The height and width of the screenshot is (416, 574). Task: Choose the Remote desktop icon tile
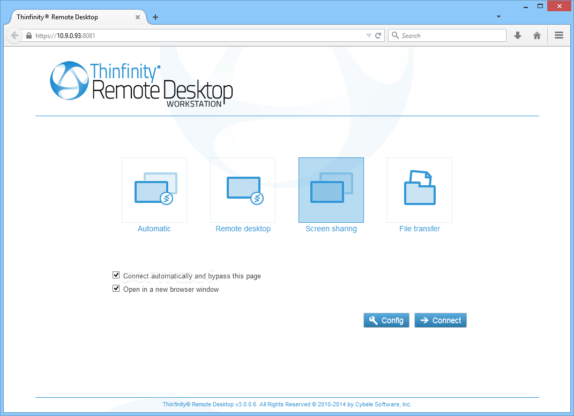pyautogui.click(x=243, y=190)
